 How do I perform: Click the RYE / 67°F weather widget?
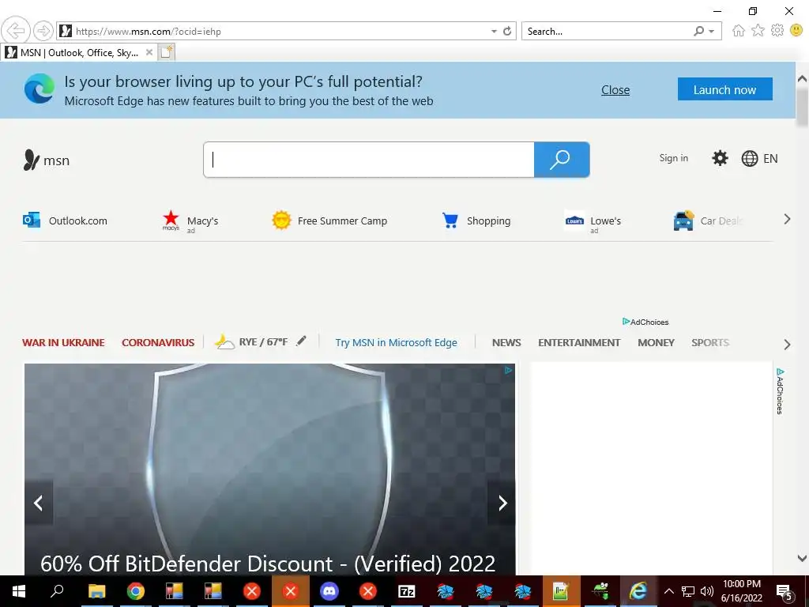[251, 341]
